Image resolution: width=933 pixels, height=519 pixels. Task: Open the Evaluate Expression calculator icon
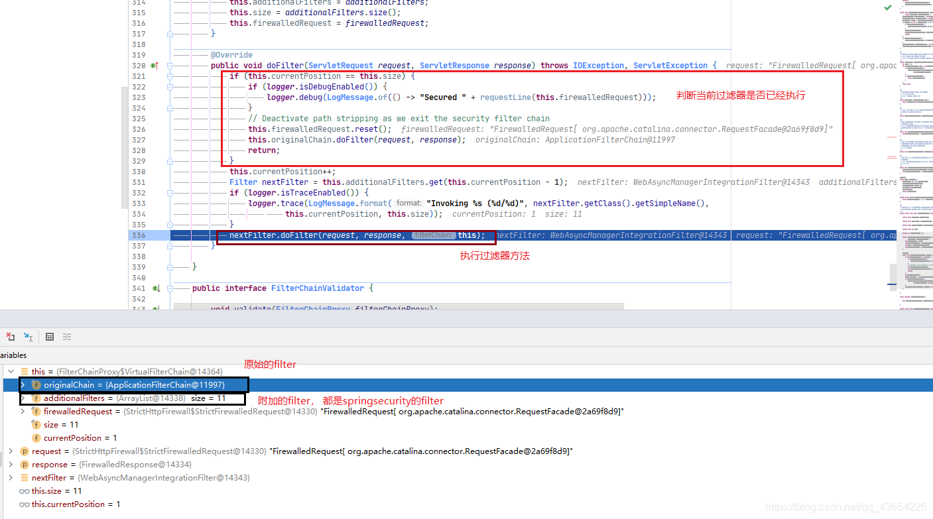coord(50,337)
